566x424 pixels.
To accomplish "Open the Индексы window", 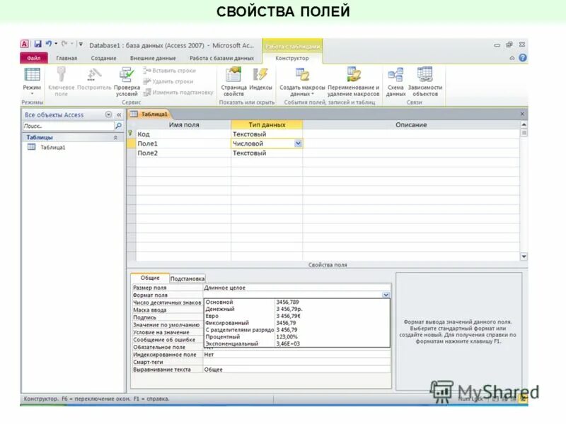I will [x=260, y=79].
